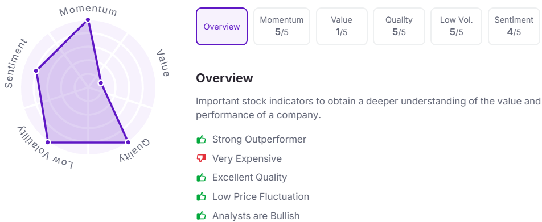The height and width of the screenshot is (222, 542).
Task: Switch to the Value 1/5 tab
Action: [x=342, y=27]
